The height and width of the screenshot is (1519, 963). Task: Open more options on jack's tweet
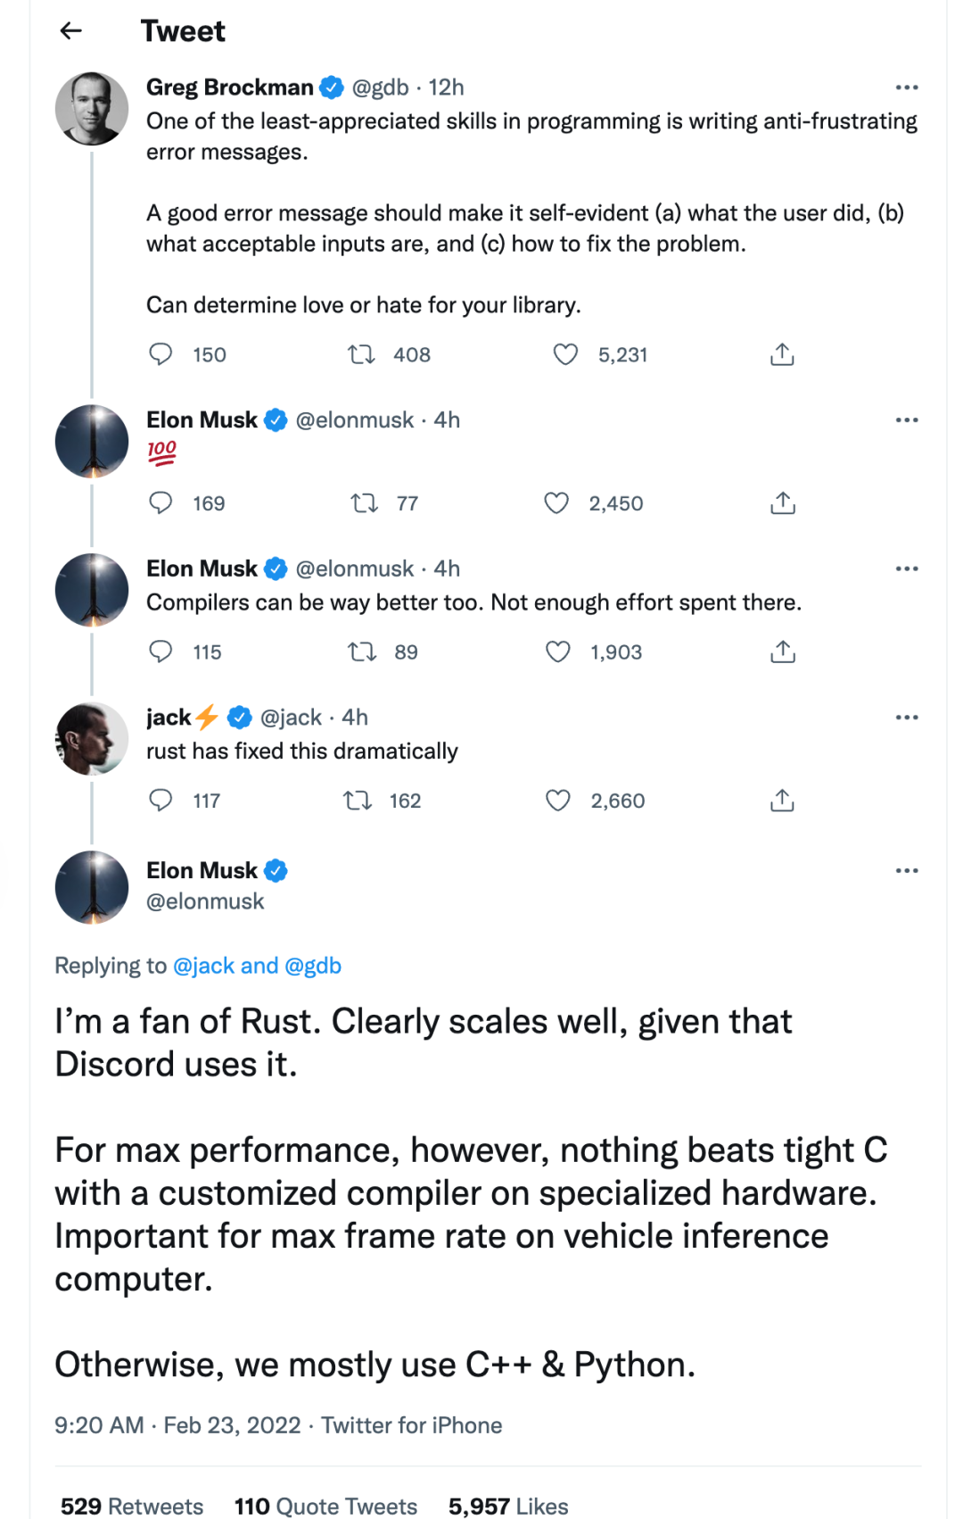click(x=906, y=718)
